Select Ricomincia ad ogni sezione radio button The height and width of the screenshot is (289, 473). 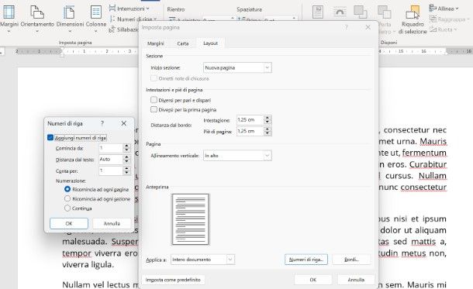pos(67,198)
